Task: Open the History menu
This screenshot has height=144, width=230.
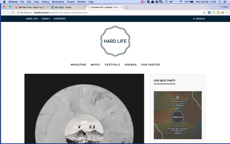Action: [46, 2]
